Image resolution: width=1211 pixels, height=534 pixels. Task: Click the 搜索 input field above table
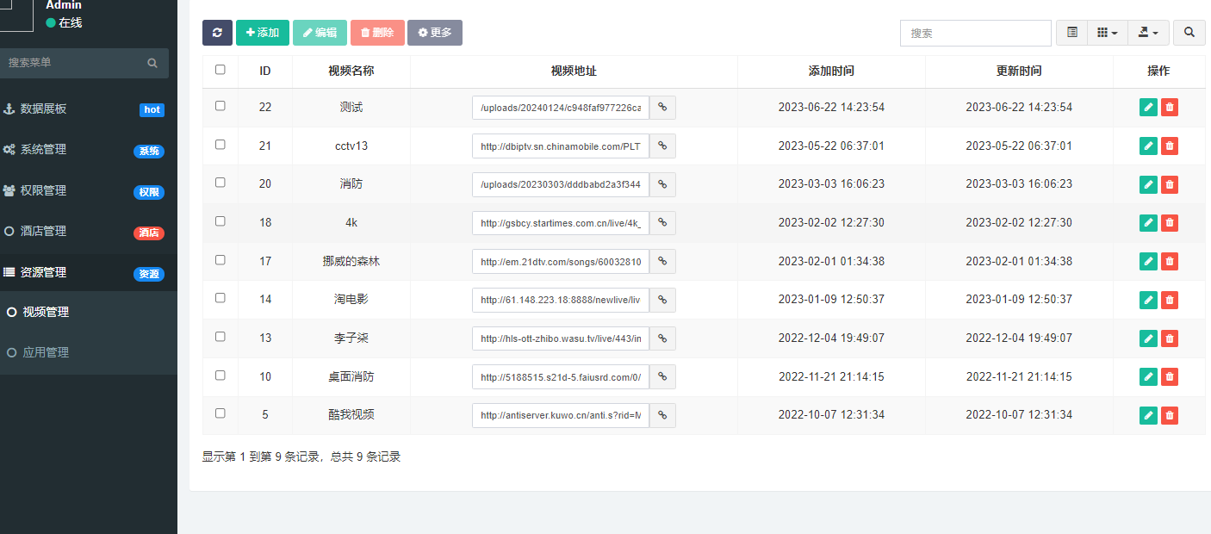975,33
